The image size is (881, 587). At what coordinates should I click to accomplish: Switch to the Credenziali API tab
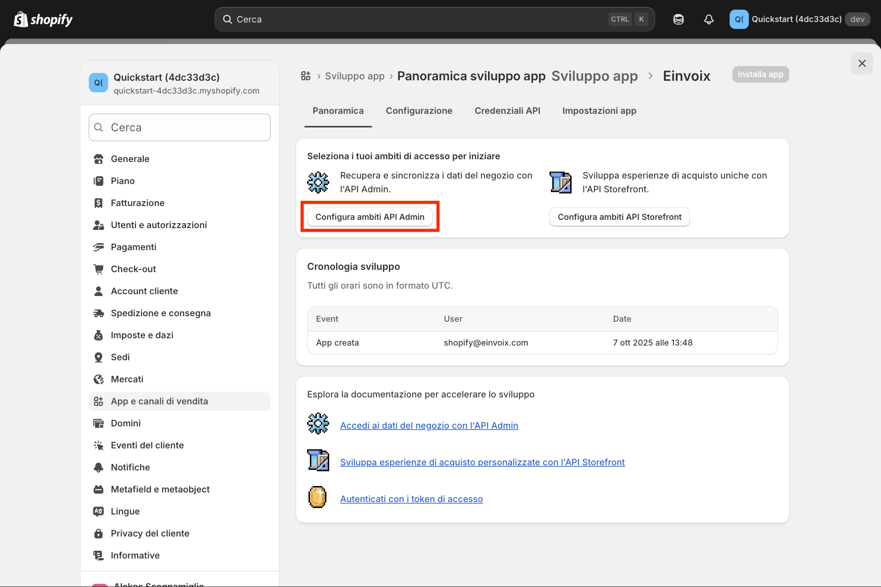click(507, 111)
